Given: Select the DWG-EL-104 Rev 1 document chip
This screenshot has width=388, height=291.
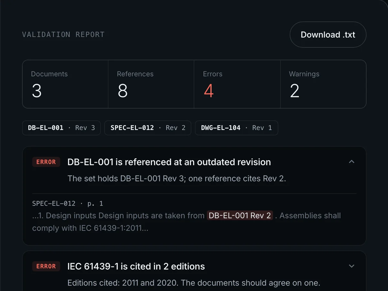Looking at the screenshot, I should [x=236, y=128].
